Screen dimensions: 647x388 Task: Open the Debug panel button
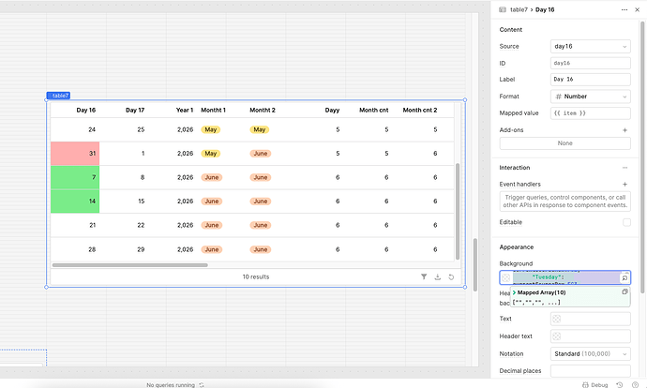coord(595,384)
